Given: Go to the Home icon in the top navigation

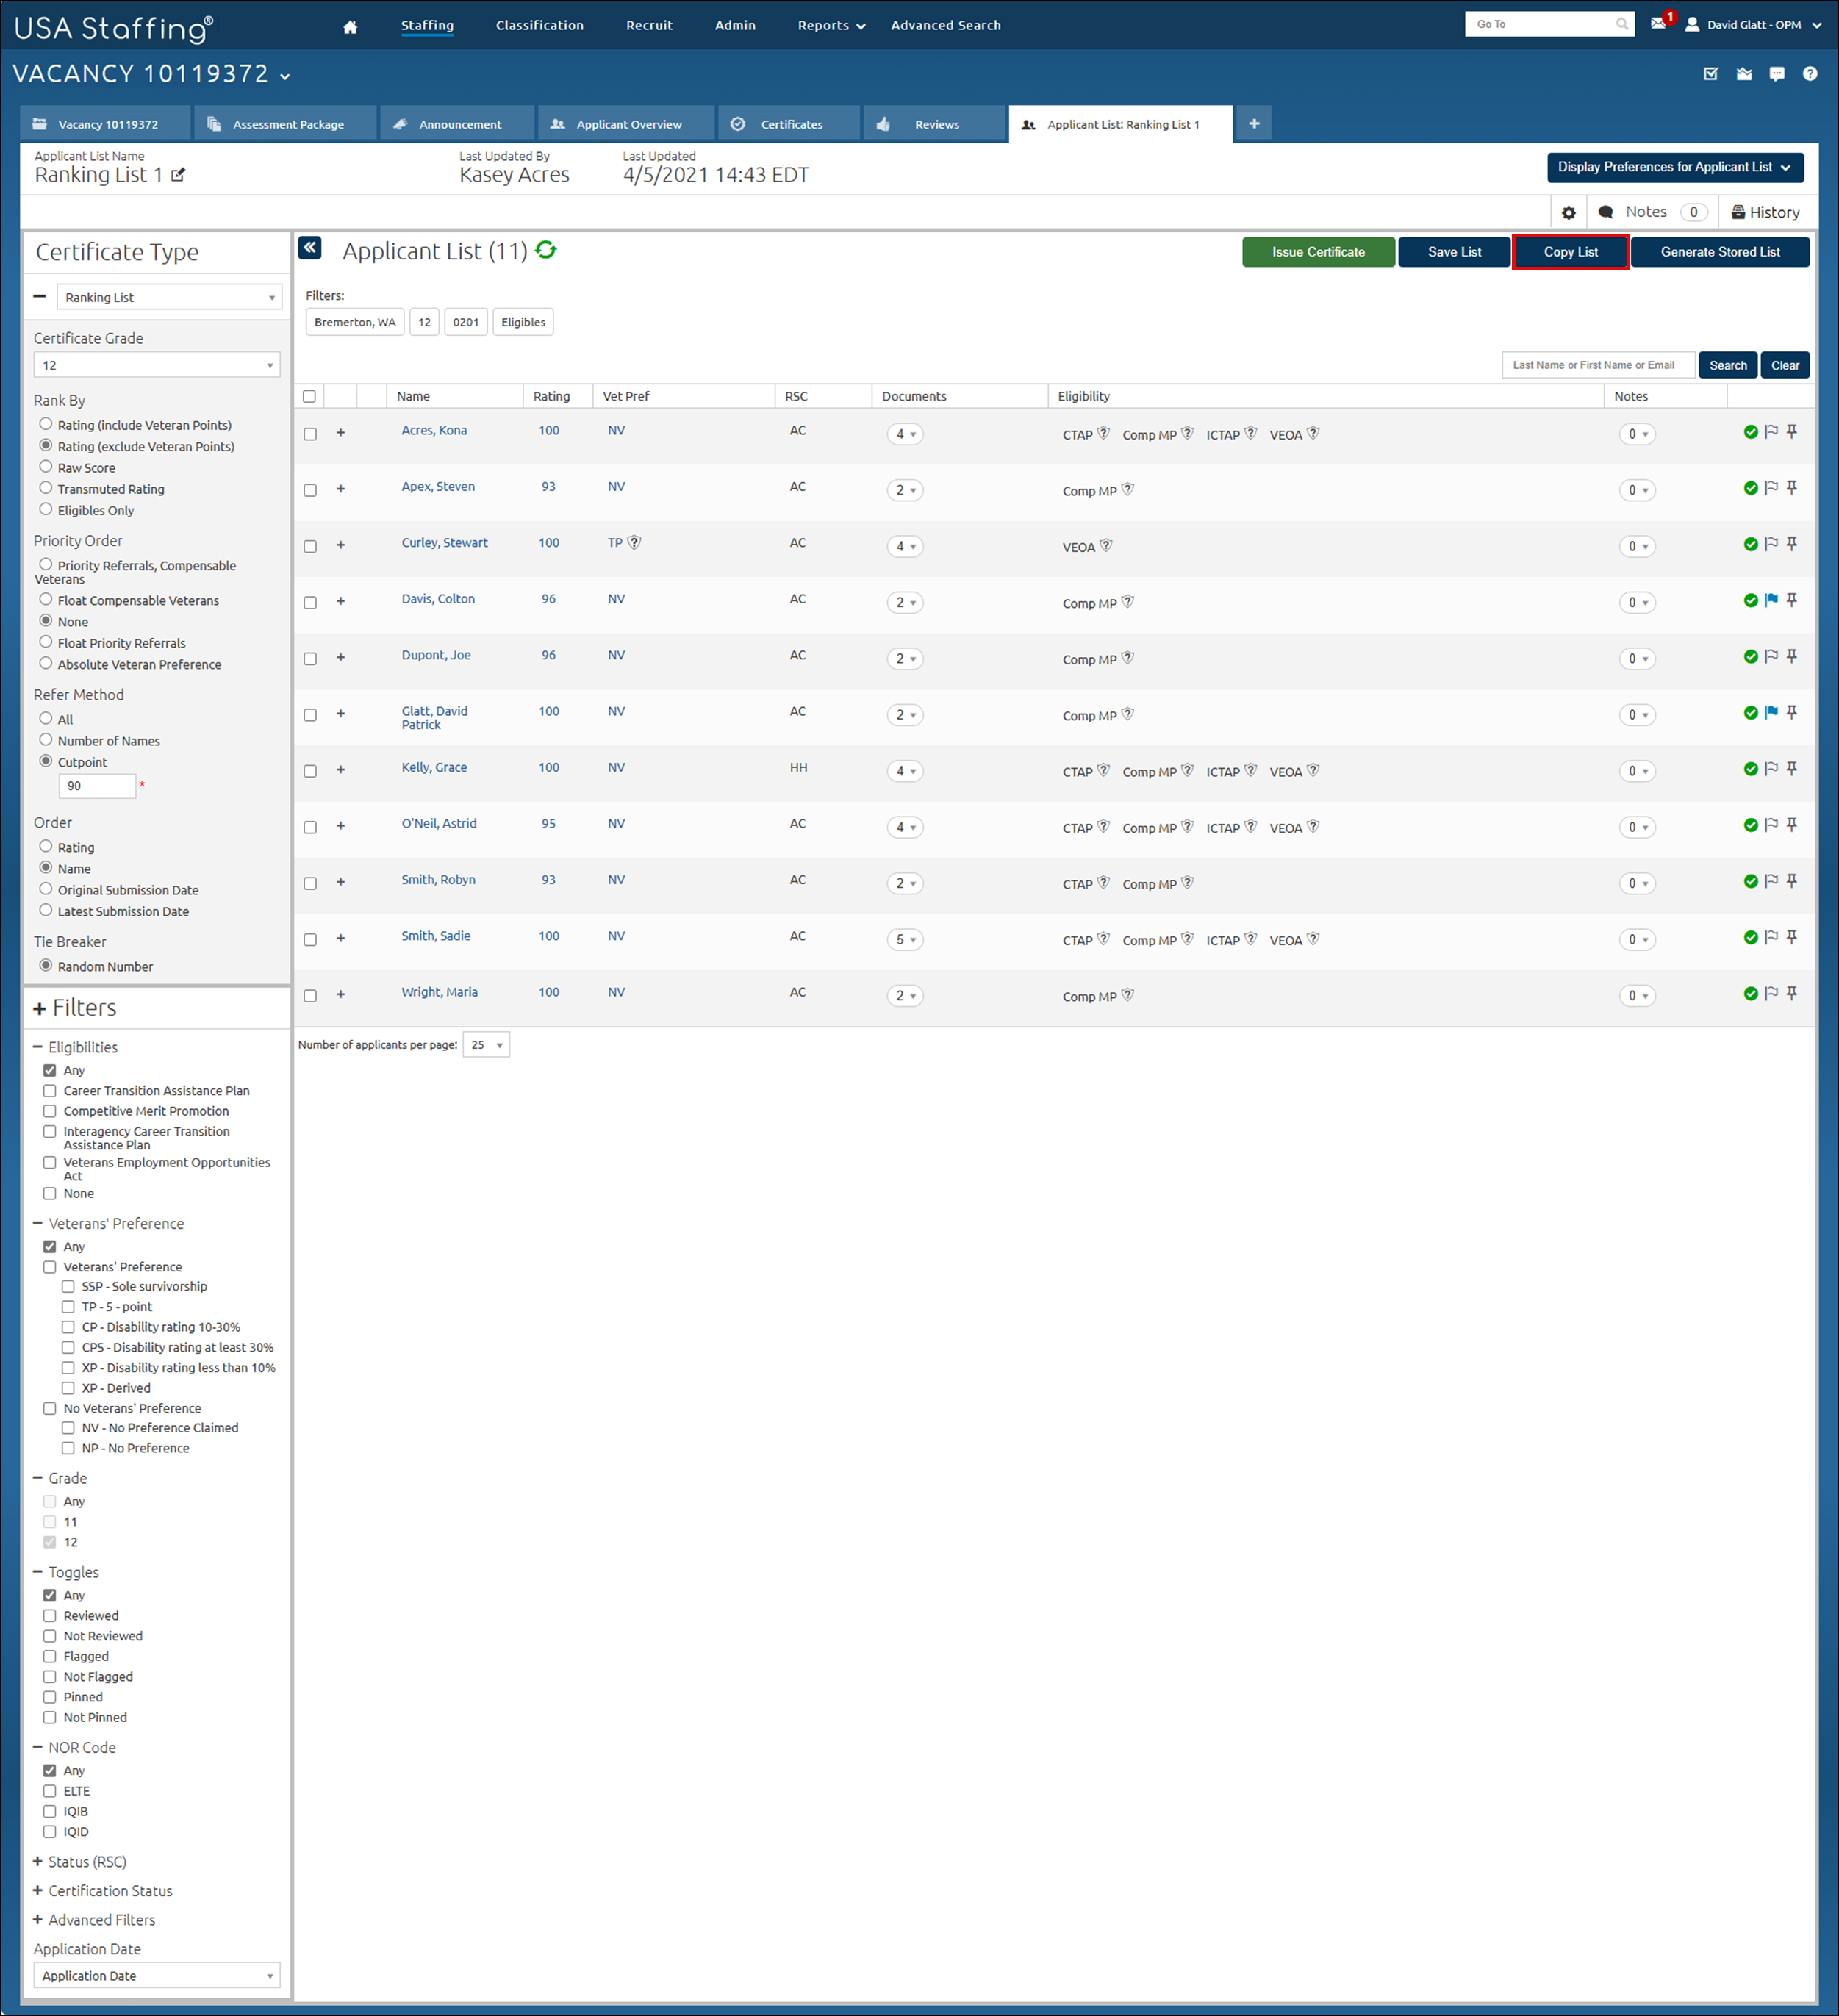Looking at the screenshot, I should 350,27.
